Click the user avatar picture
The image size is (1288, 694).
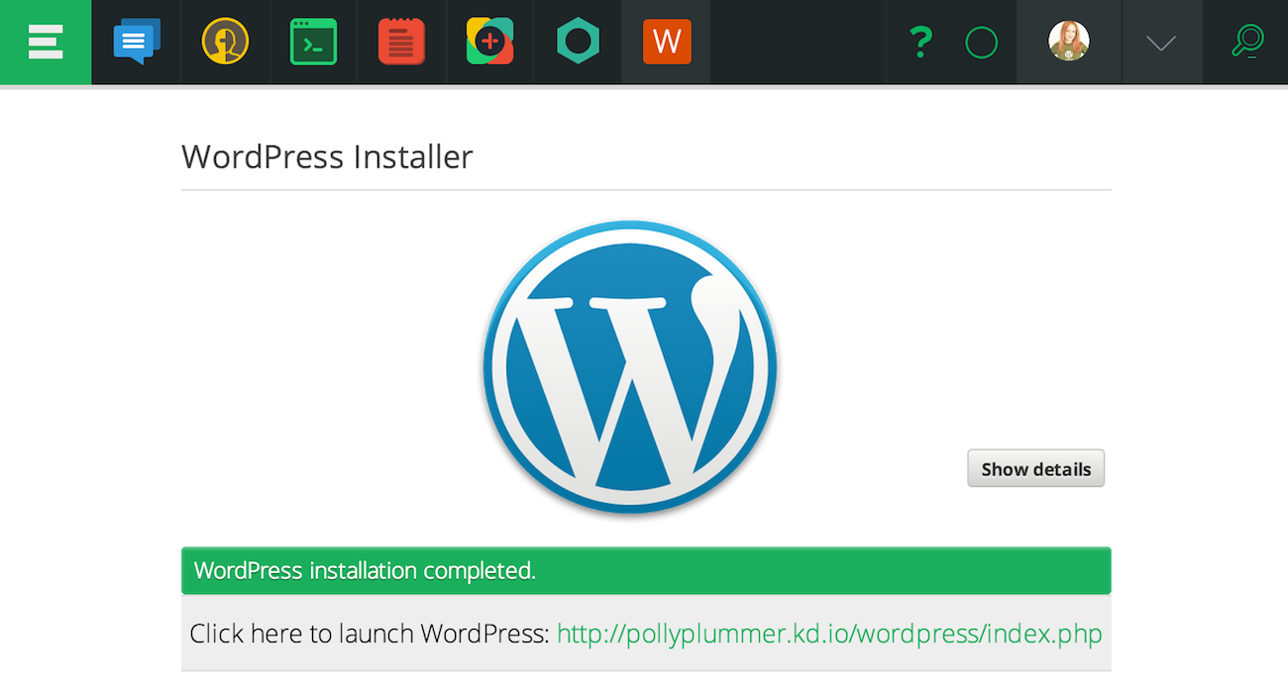[1068, 42]
